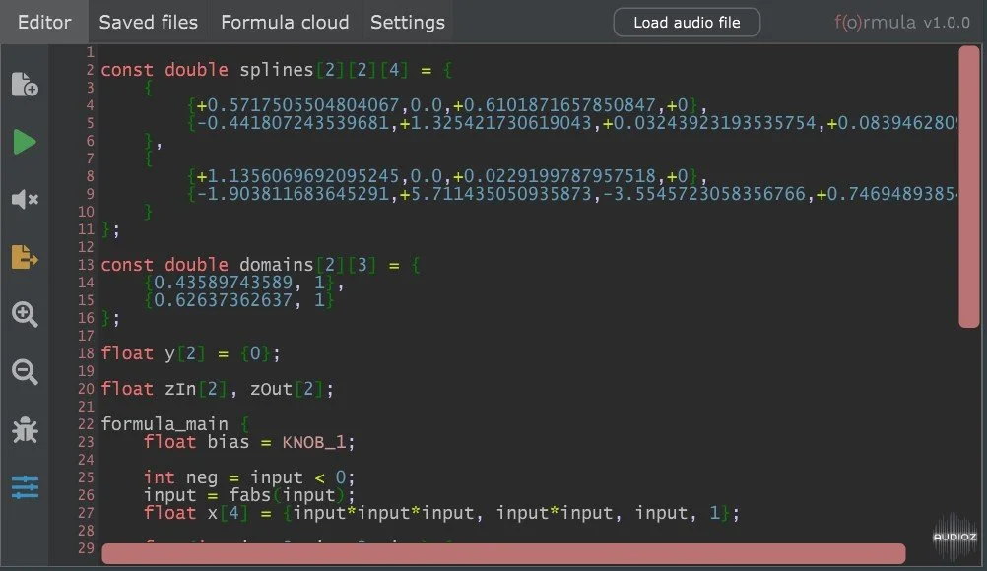Open the Saved files tab

click(x=148, y=22)
